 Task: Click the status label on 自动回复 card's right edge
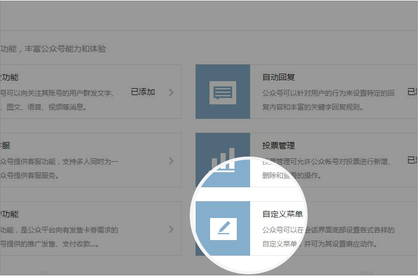point(412,92)
